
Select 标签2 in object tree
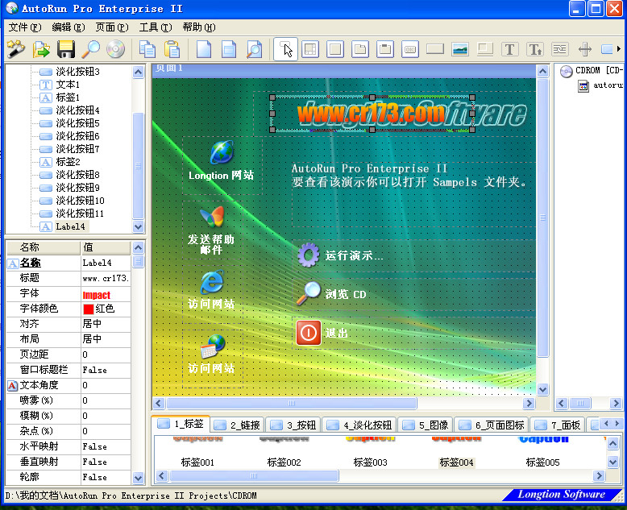tap(68, 162)
